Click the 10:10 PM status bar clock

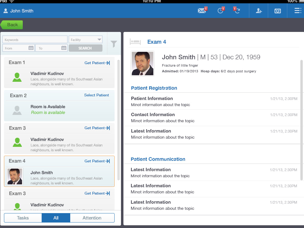click(152, 1)
